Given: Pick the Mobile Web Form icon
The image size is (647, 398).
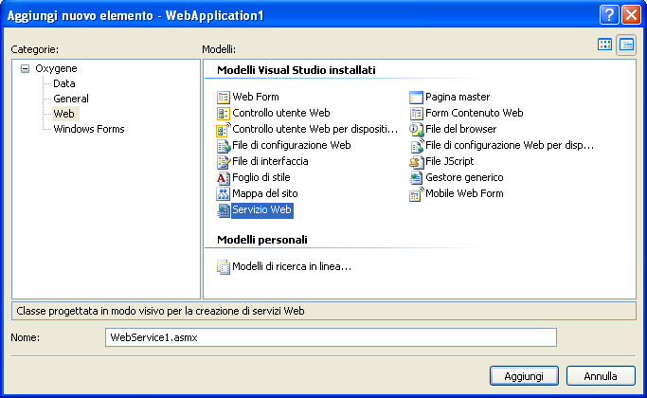Looking at the screenshot, I should click(x=416, y=194).
